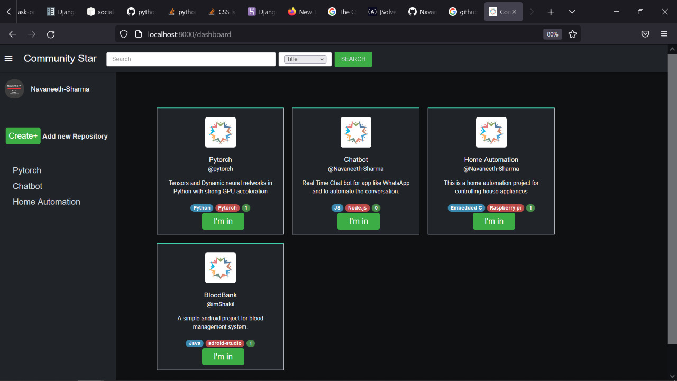
Task: Switch to the github browser tab
Action: [x=463, y=11]
